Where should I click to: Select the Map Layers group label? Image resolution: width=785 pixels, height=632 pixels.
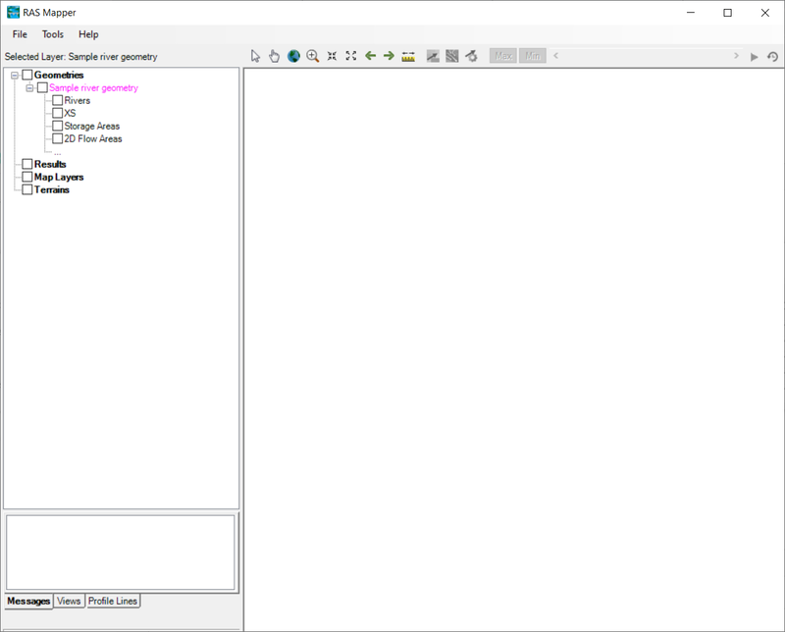59,177
